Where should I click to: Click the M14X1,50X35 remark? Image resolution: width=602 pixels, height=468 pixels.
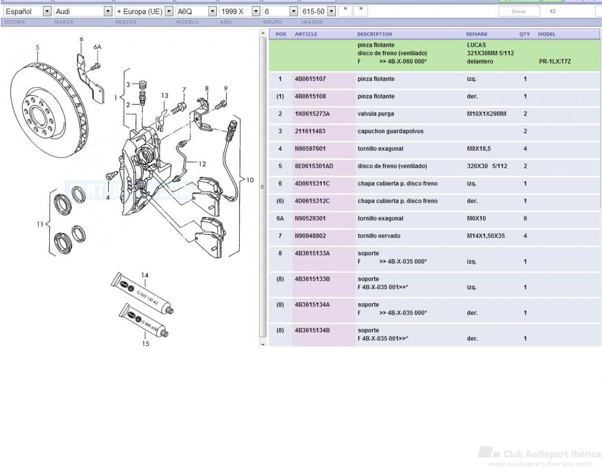pyautogui.click(x=486, y=236)
